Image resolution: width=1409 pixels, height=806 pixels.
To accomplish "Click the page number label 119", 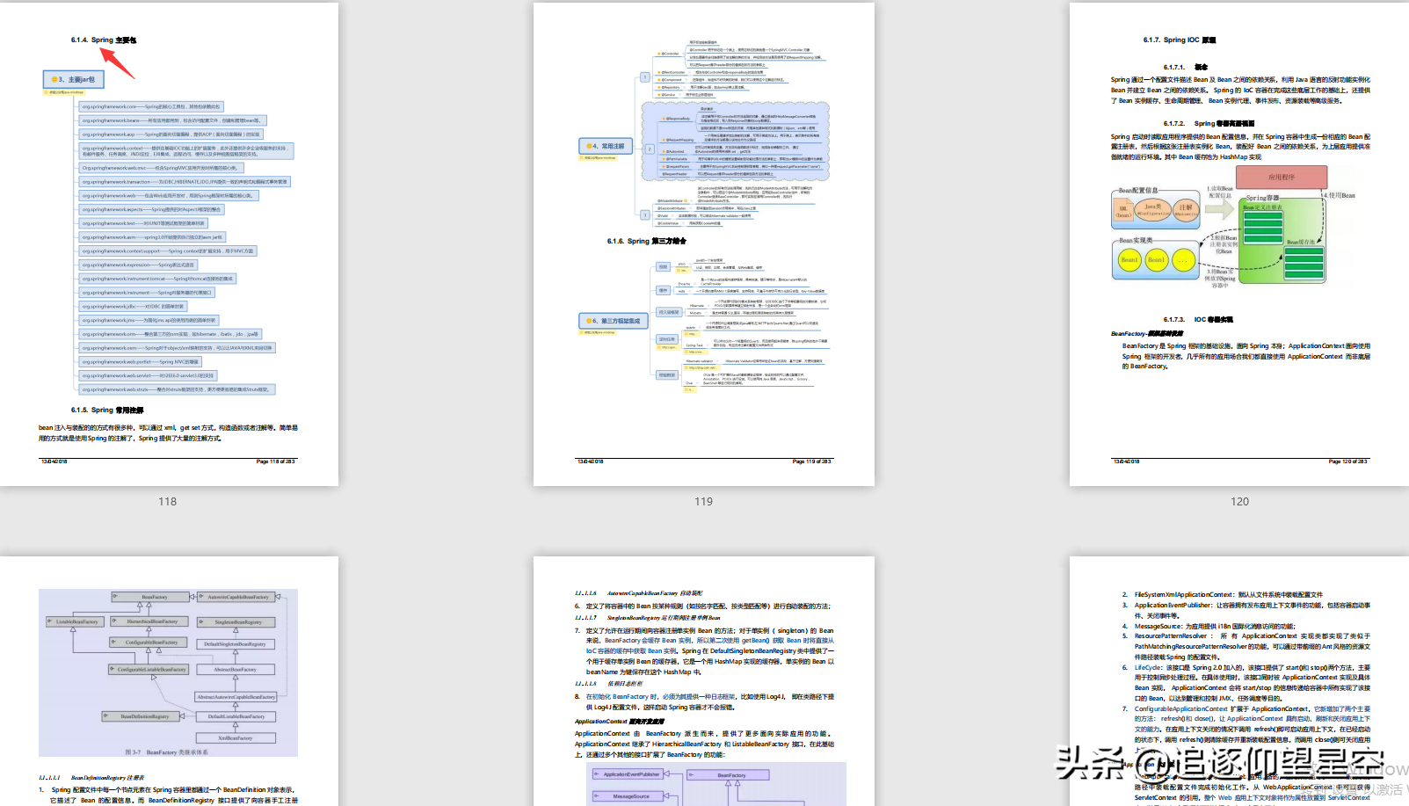I will pyautogui.click(x=703, y=501).
